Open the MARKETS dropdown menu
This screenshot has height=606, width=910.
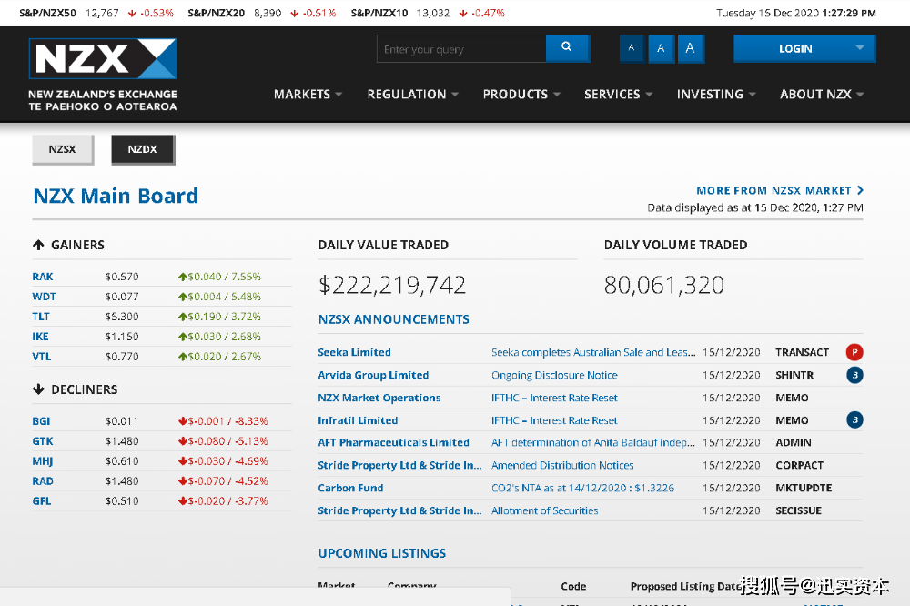308,94
